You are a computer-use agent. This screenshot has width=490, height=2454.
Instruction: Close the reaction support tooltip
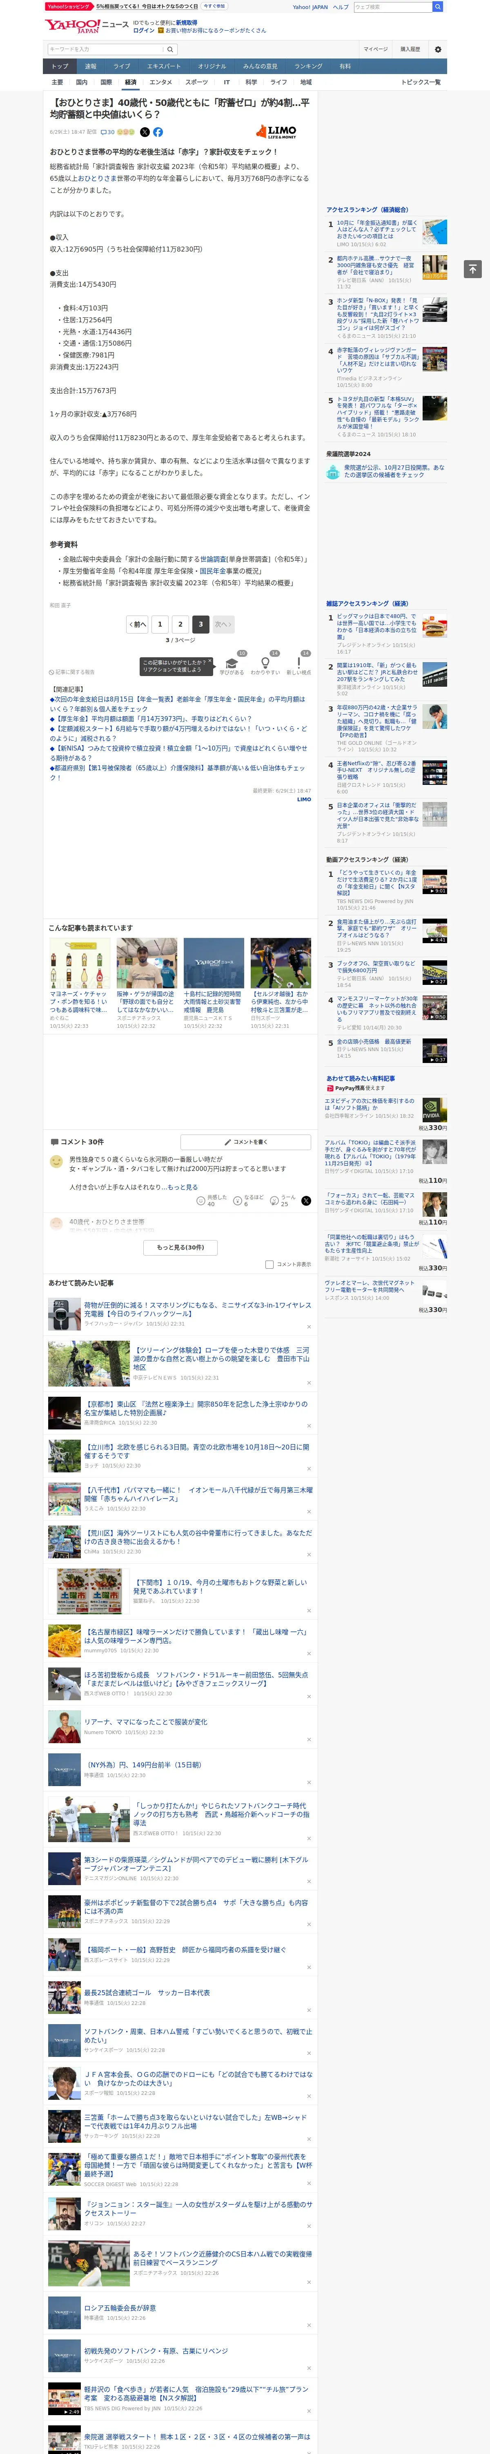click(211, 661)
